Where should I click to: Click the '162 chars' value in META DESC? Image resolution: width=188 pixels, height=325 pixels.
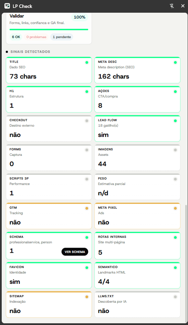[113, 77]
